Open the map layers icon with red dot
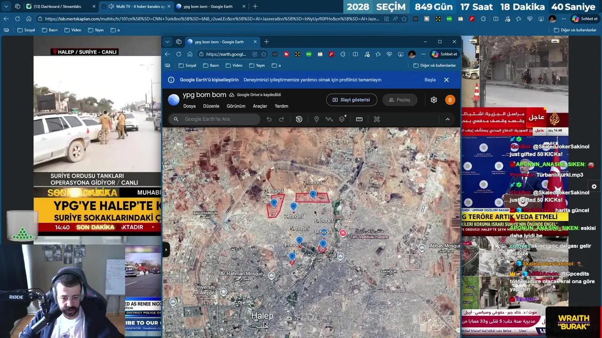This screenshot has height=338, width=602. [x=342, y=119]
